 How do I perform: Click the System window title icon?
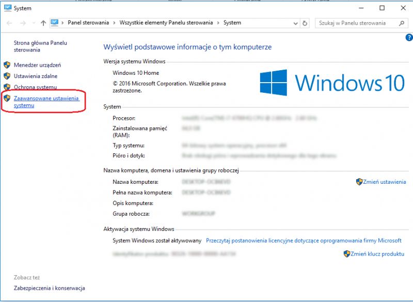pos(8,8)
